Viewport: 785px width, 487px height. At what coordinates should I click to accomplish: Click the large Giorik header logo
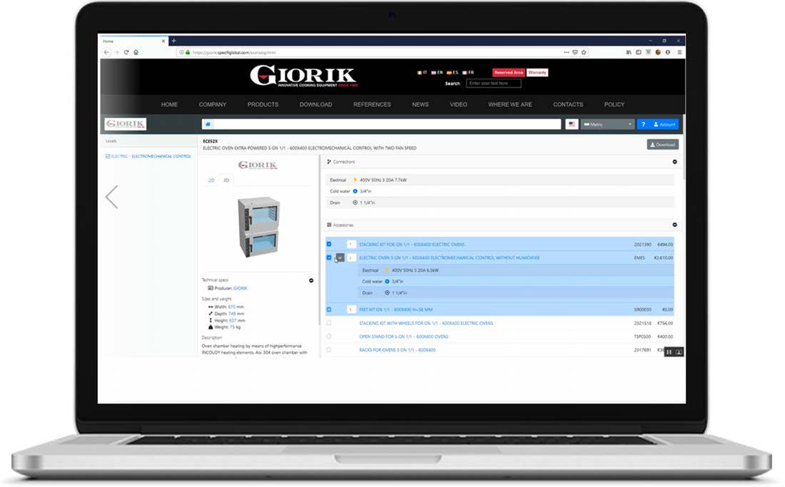pos(303,76)
